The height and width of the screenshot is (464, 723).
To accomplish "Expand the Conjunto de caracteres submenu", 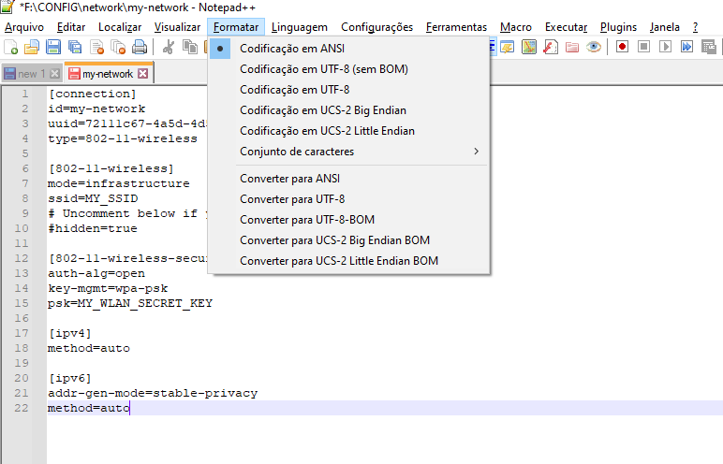I will 349,152.
